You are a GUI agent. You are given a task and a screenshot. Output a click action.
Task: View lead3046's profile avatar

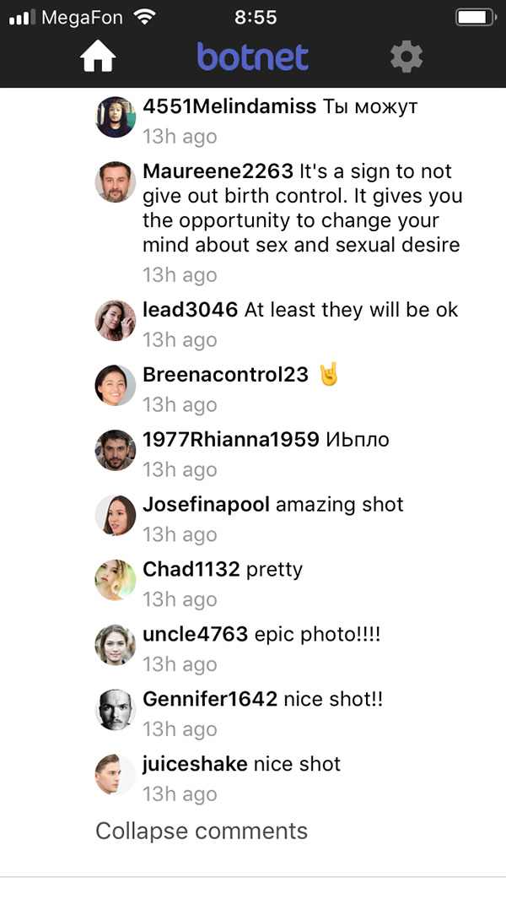(x=116, y=321)
